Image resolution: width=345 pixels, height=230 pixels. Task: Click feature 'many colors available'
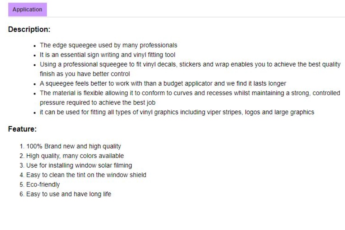[x=75, y=156]
